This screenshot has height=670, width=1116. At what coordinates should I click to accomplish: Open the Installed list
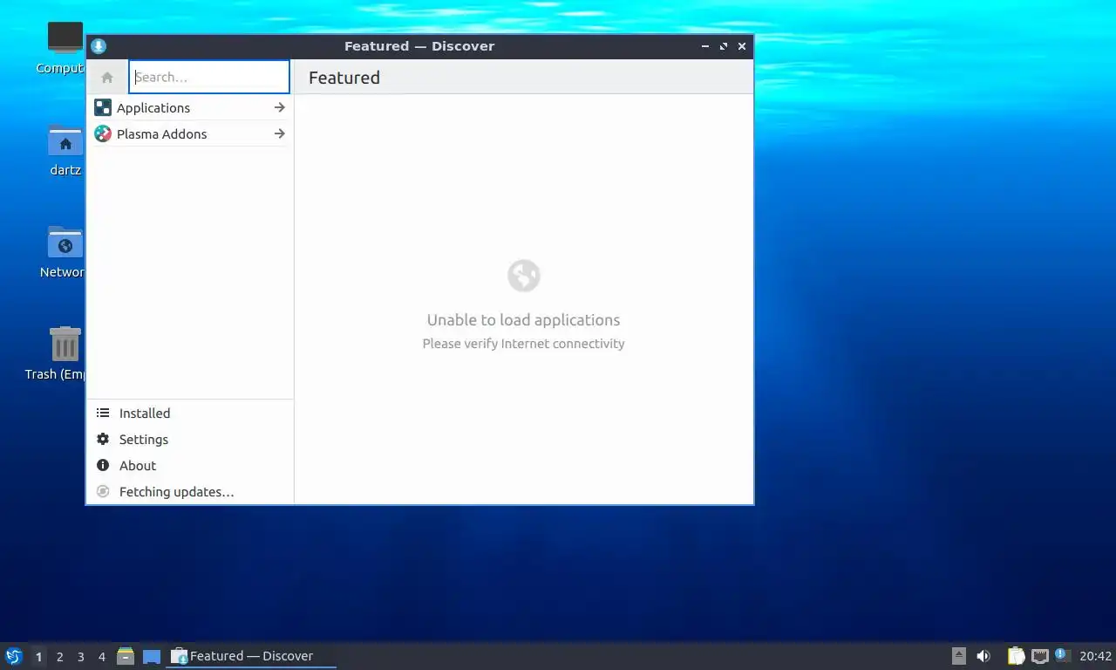[190, 414]
